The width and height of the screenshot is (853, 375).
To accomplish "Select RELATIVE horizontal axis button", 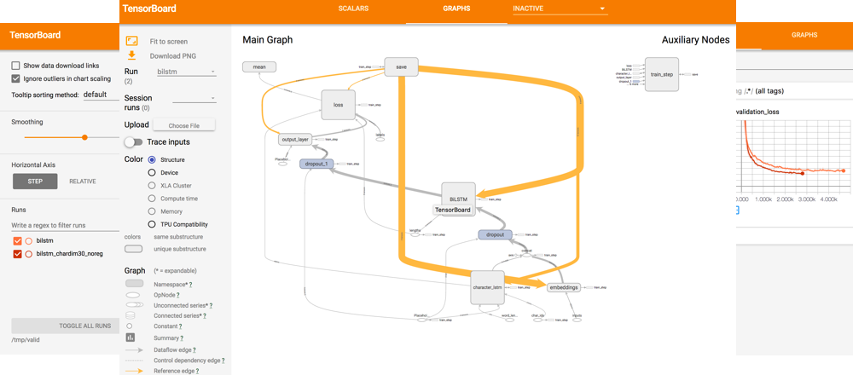I will pos(83,182).
